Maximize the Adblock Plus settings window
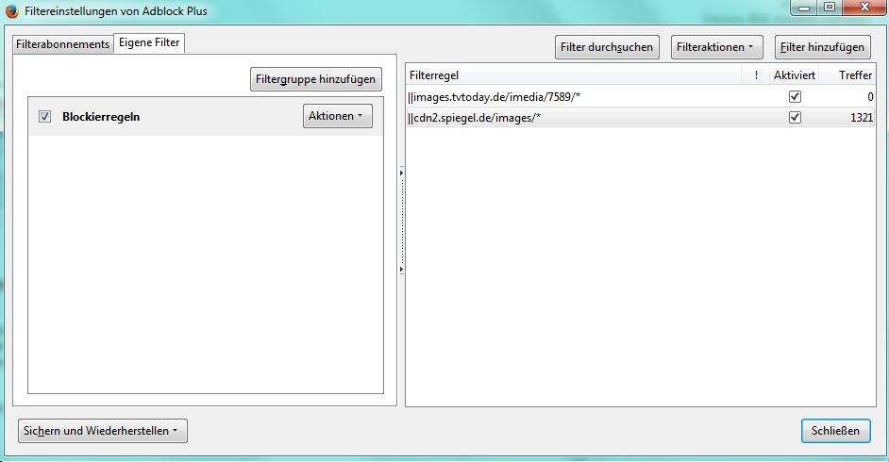The width and height of the screenshot is (889, 462). coord(830,8)
